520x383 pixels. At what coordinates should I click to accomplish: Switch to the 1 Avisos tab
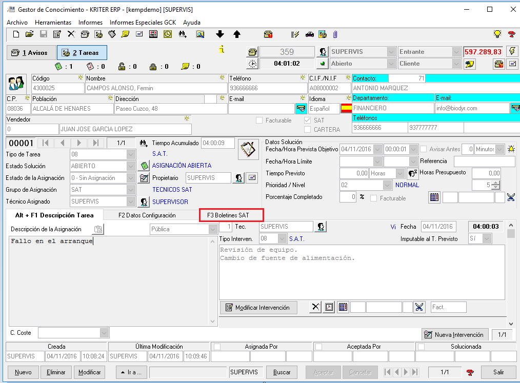click(x=31, y=53)
